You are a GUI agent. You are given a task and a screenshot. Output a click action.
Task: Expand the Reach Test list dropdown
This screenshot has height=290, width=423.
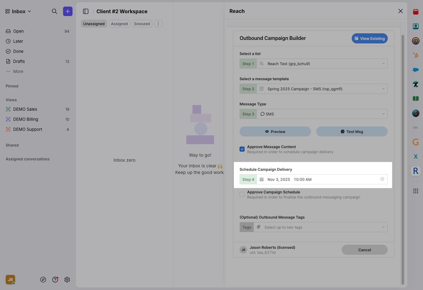pyautogui.click(x=322, y=64)
